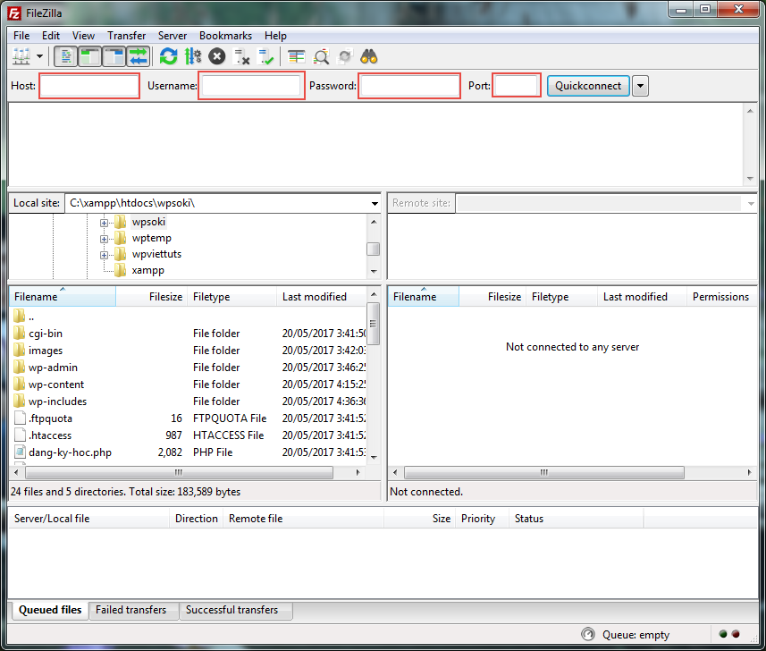Click the Quickconnect button

click(588, 86)
